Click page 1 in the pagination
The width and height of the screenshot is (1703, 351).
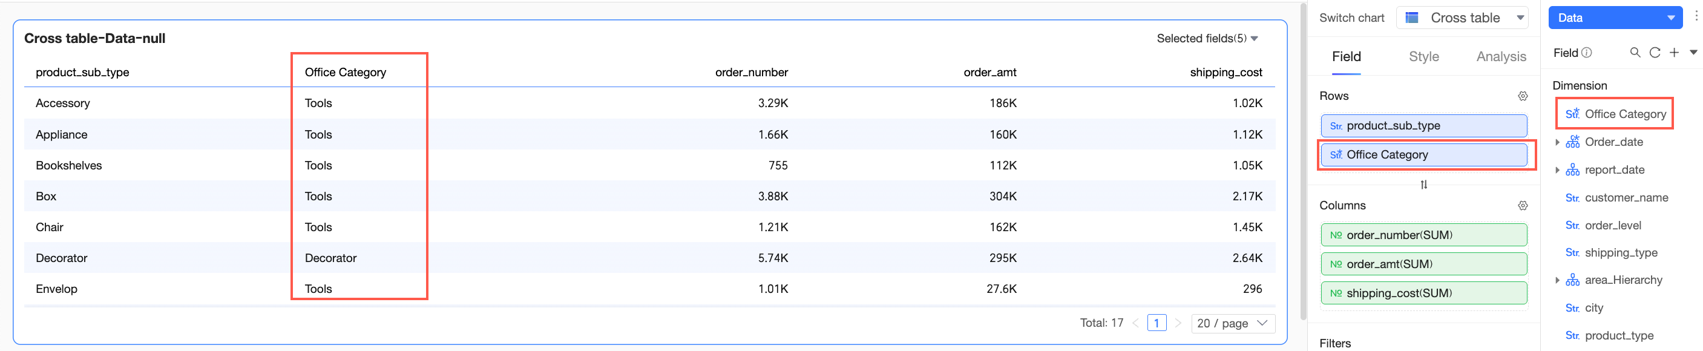tap(1157, 323)
